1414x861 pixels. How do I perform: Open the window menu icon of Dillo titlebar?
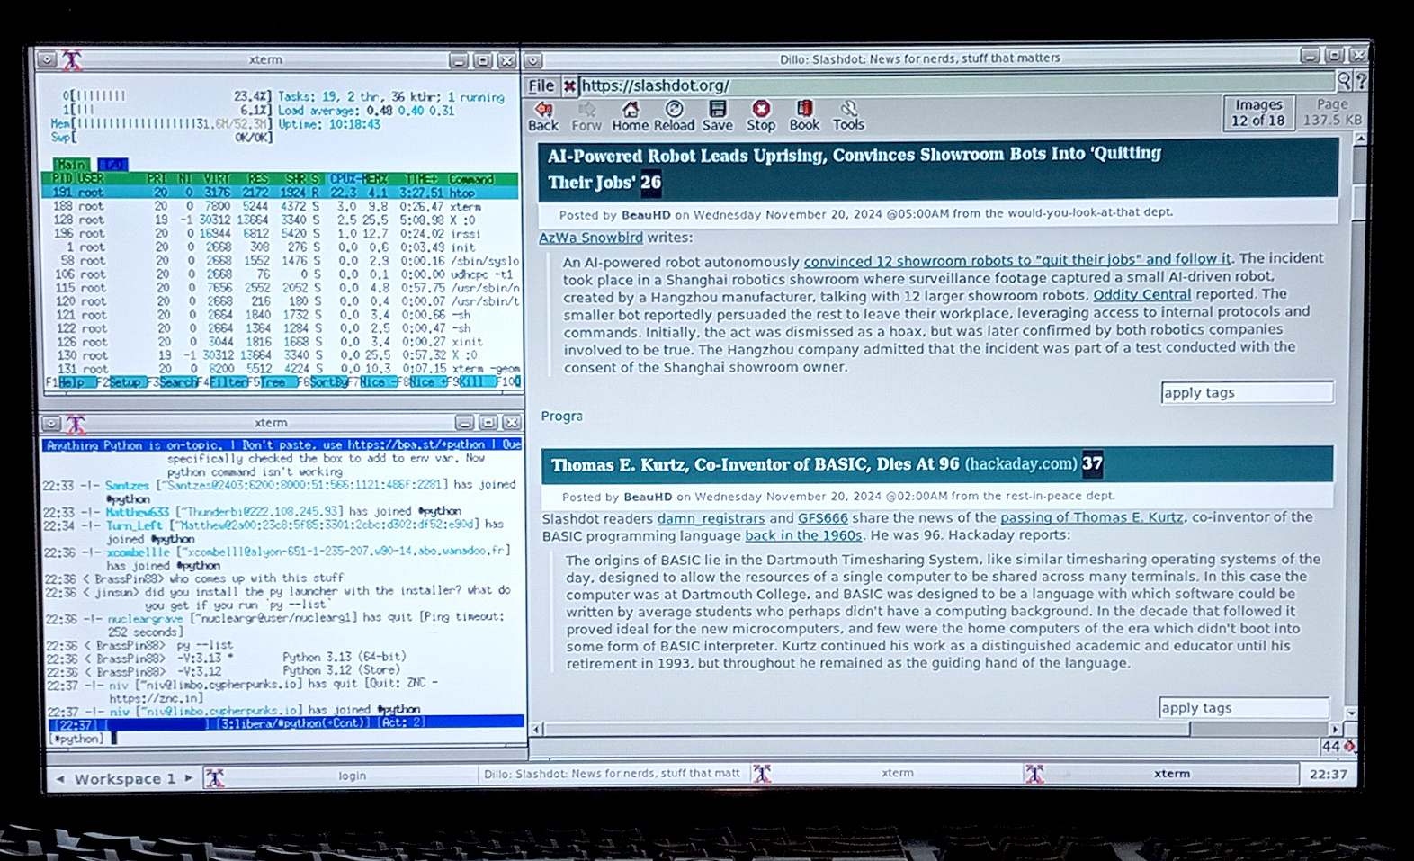pos(533,60)
